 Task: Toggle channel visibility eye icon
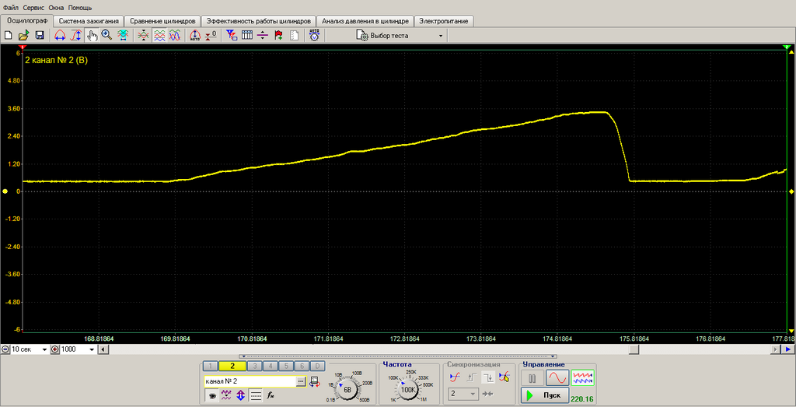[211, 395]
